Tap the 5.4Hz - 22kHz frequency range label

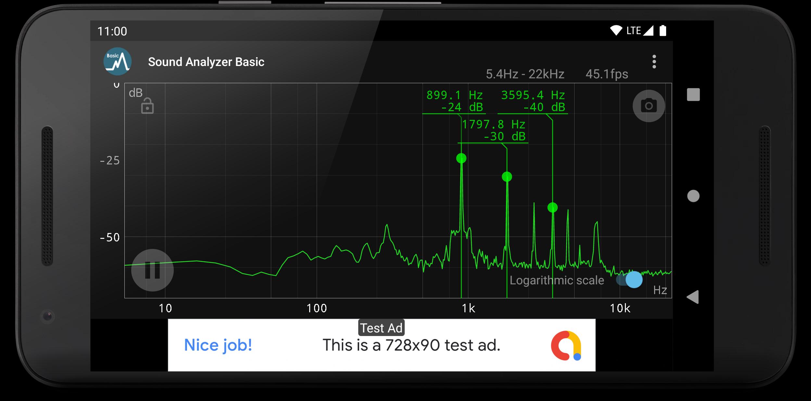[525, 74]
